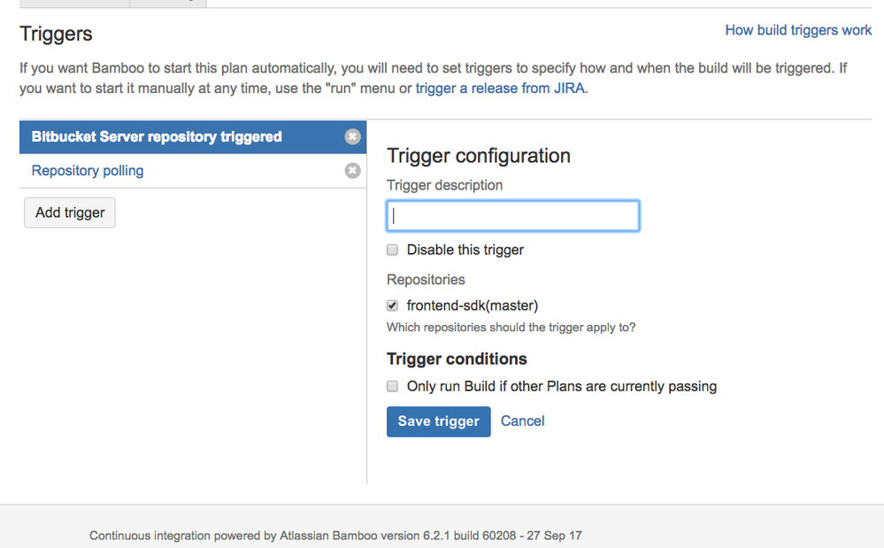This screenshot has height=548, width=884.
Task: Enable Only run Build if other Plans passing
Action: pyautogui.click(x=392, y=386)
